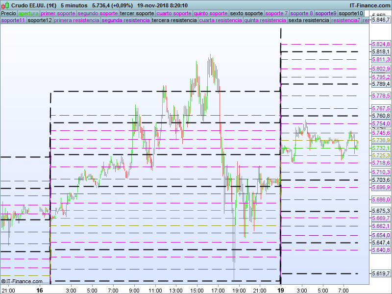Image resolution: width=392 pixels, height=294 pixels.
Task: Select the sexto soporte label
Action: [x=246, y=13]
